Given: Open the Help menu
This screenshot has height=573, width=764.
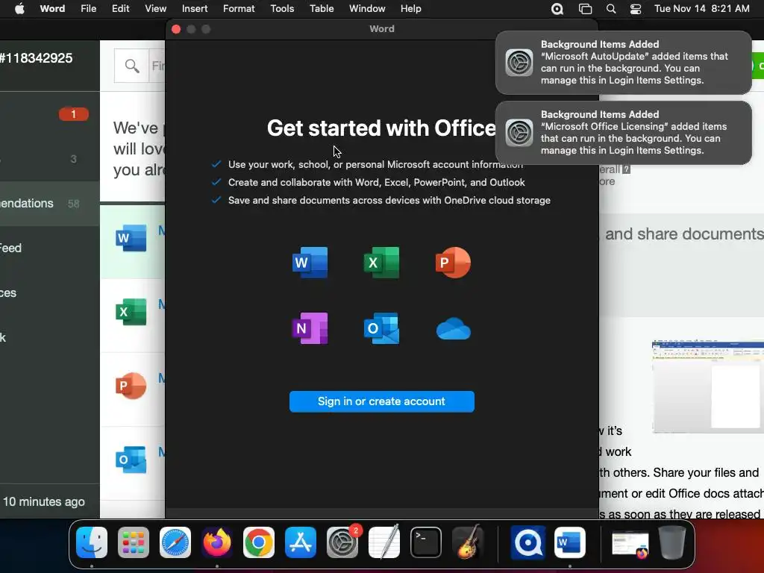Looking at the screenshot, I should pos(411,9).
